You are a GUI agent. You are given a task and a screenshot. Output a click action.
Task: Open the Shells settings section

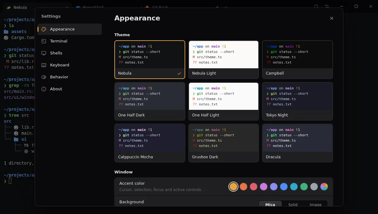[70, 53]
